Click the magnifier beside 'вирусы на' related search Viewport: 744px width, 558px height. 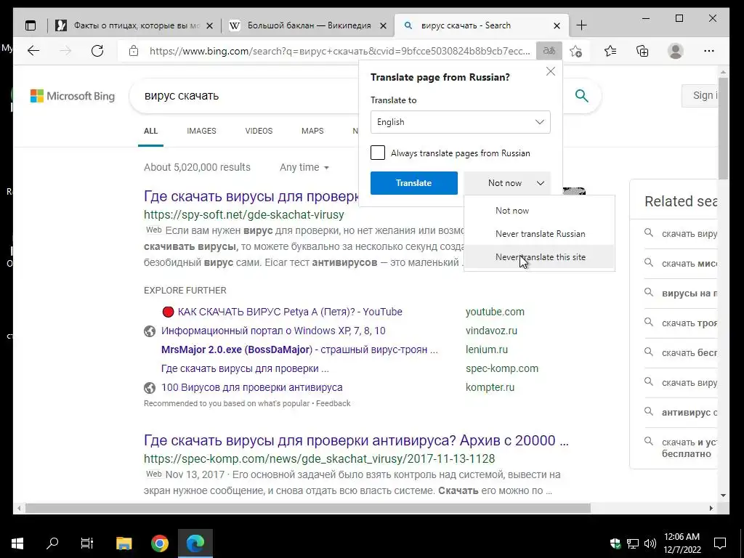point(649,292)
